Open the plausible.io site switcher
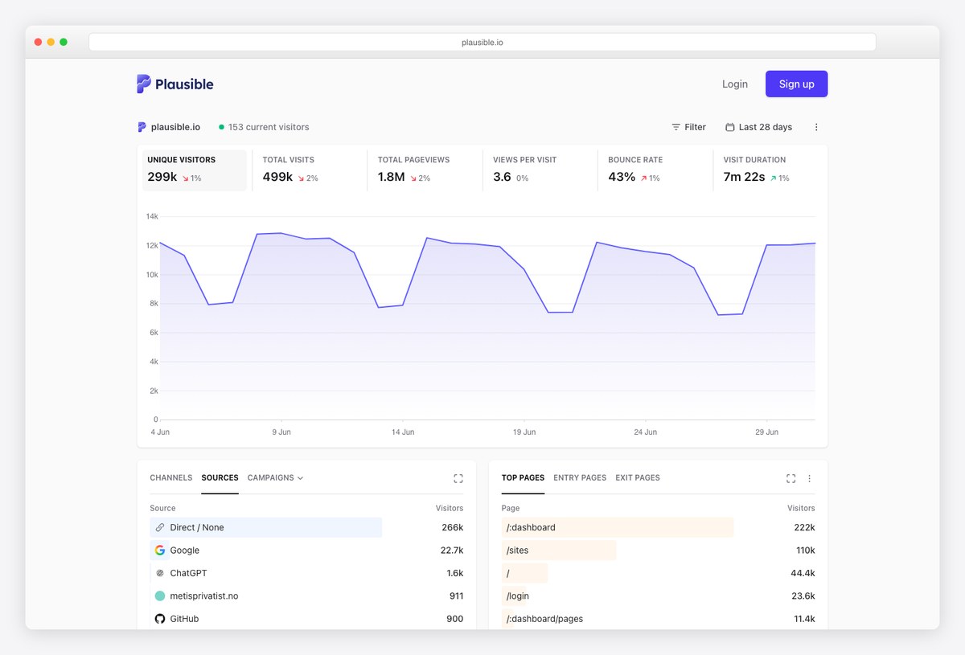This screenshot has width=965, height=655. 169,127
